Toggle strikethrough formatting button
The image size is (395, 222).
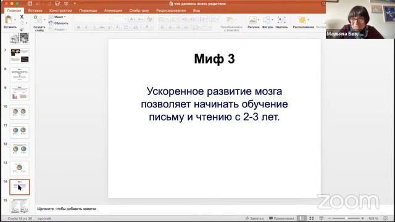point(102,27)
